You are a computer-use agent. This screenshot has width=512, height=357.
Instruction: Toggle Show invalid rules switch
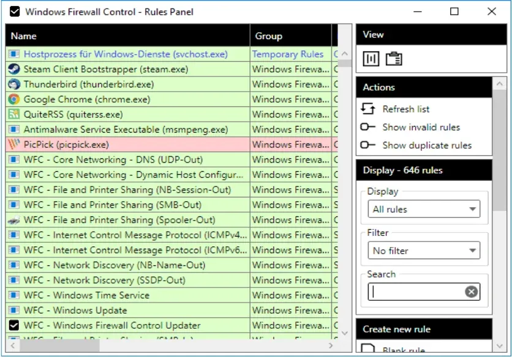[x=367, y=127]
